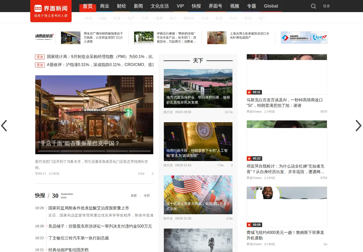Open 丁文敏任江铃汽车 news flash
Screen dimensions: 363x252
(79, 238)
